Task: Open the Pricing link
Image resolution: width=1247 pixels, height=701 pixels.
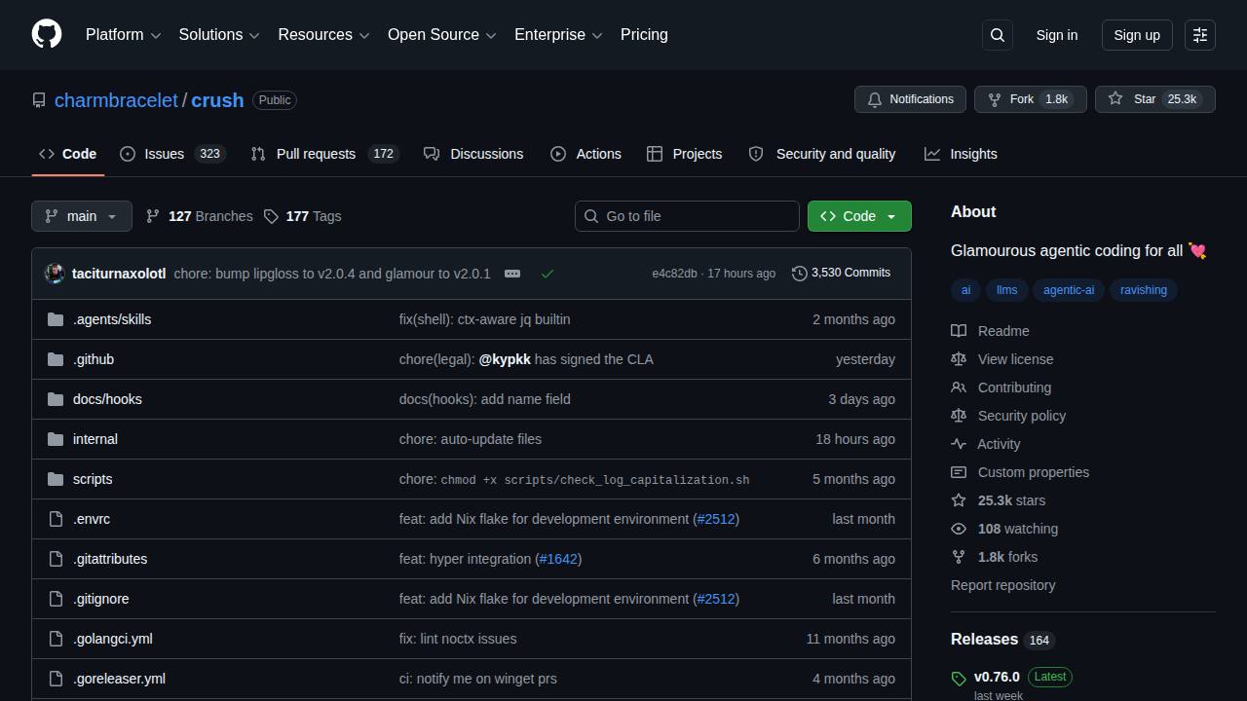Action: point(644,35)
